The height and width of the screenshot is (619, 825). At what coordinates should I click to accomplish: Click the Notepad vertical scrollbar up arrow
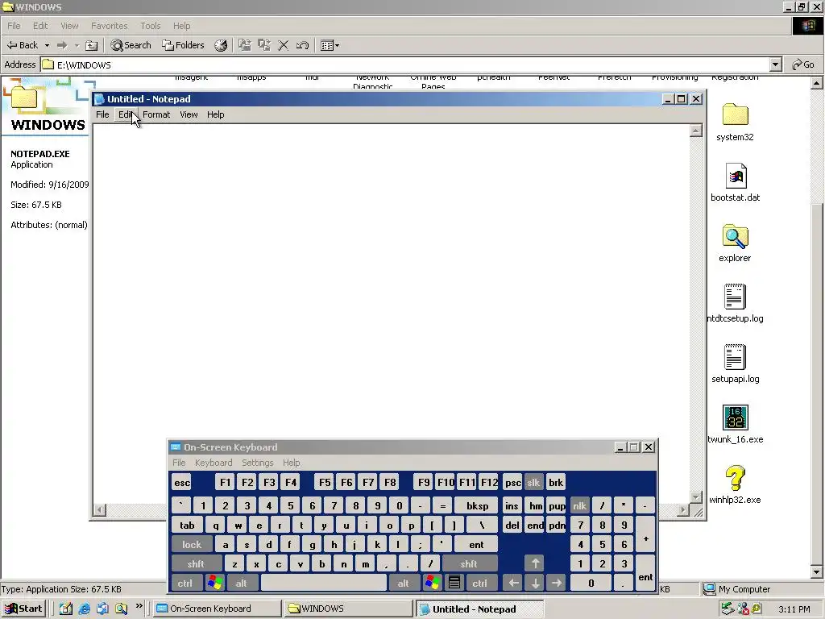(695, 130)
